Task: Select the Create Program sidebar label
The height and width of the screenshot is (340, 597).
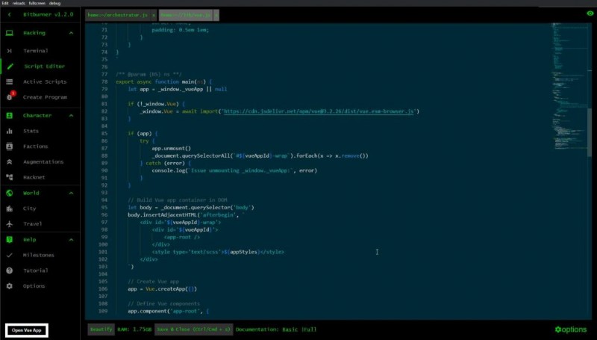Action: pyautogui.click(x=45, y=97)
